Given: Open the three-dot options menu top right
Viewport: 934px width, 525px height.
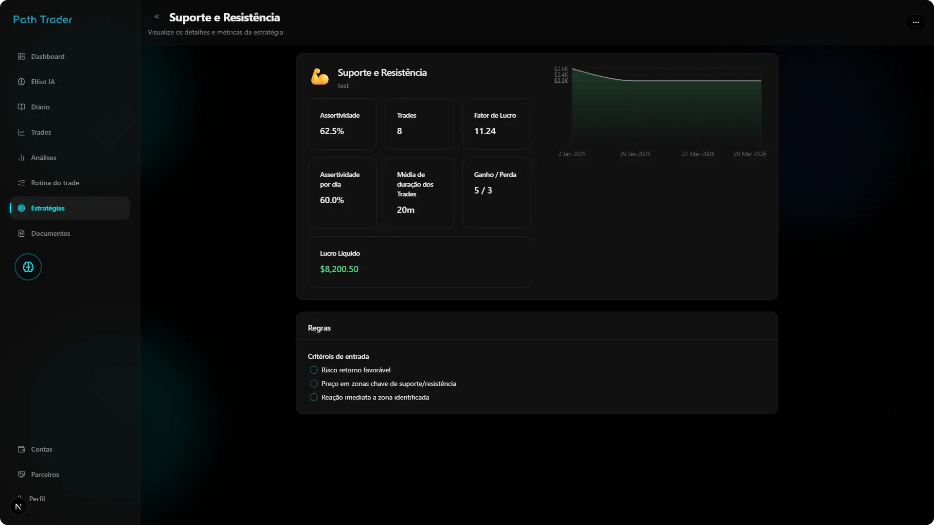Looking at the screenshot, I should coord(916,22).
